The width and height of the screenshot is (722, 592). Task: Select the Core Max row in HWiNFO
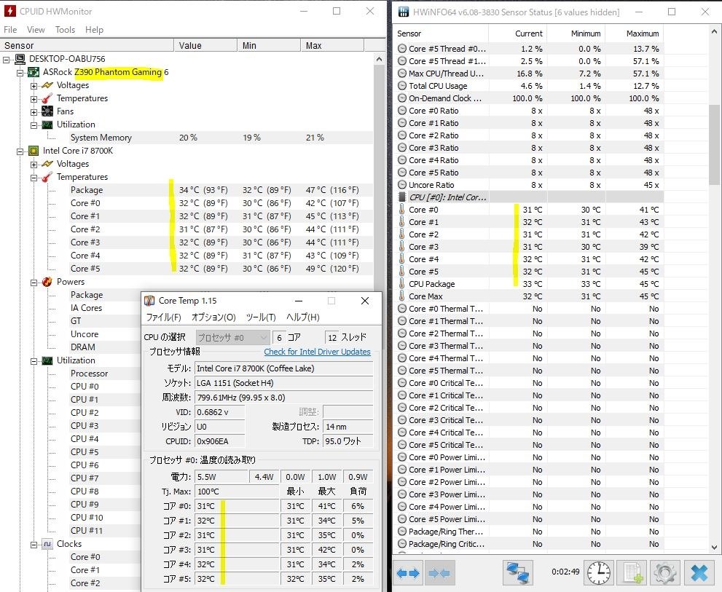coord(530,296)
